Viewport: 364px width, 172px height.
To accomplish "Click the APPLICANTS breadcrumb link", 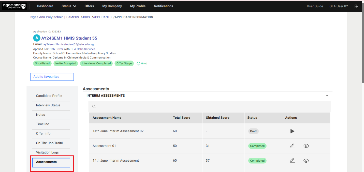I will point(102,17).
